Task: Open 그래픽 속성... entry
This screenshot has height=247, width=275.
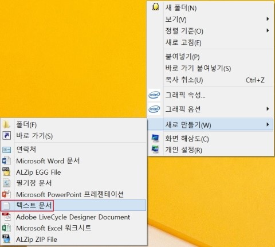Action: (x=210, y=95)
